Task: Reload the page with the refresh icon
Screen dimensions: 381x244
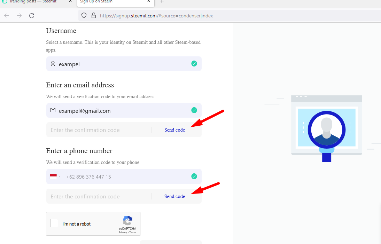Action: click(32, 16)
